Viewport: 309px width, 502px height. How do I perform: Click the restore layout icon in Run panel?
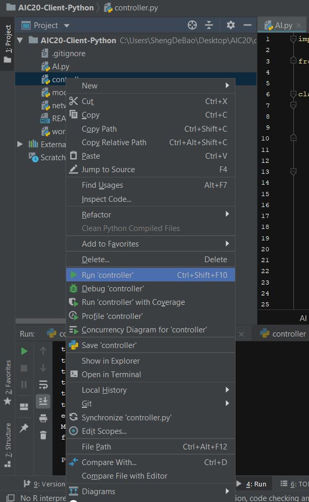coord(24,407)
